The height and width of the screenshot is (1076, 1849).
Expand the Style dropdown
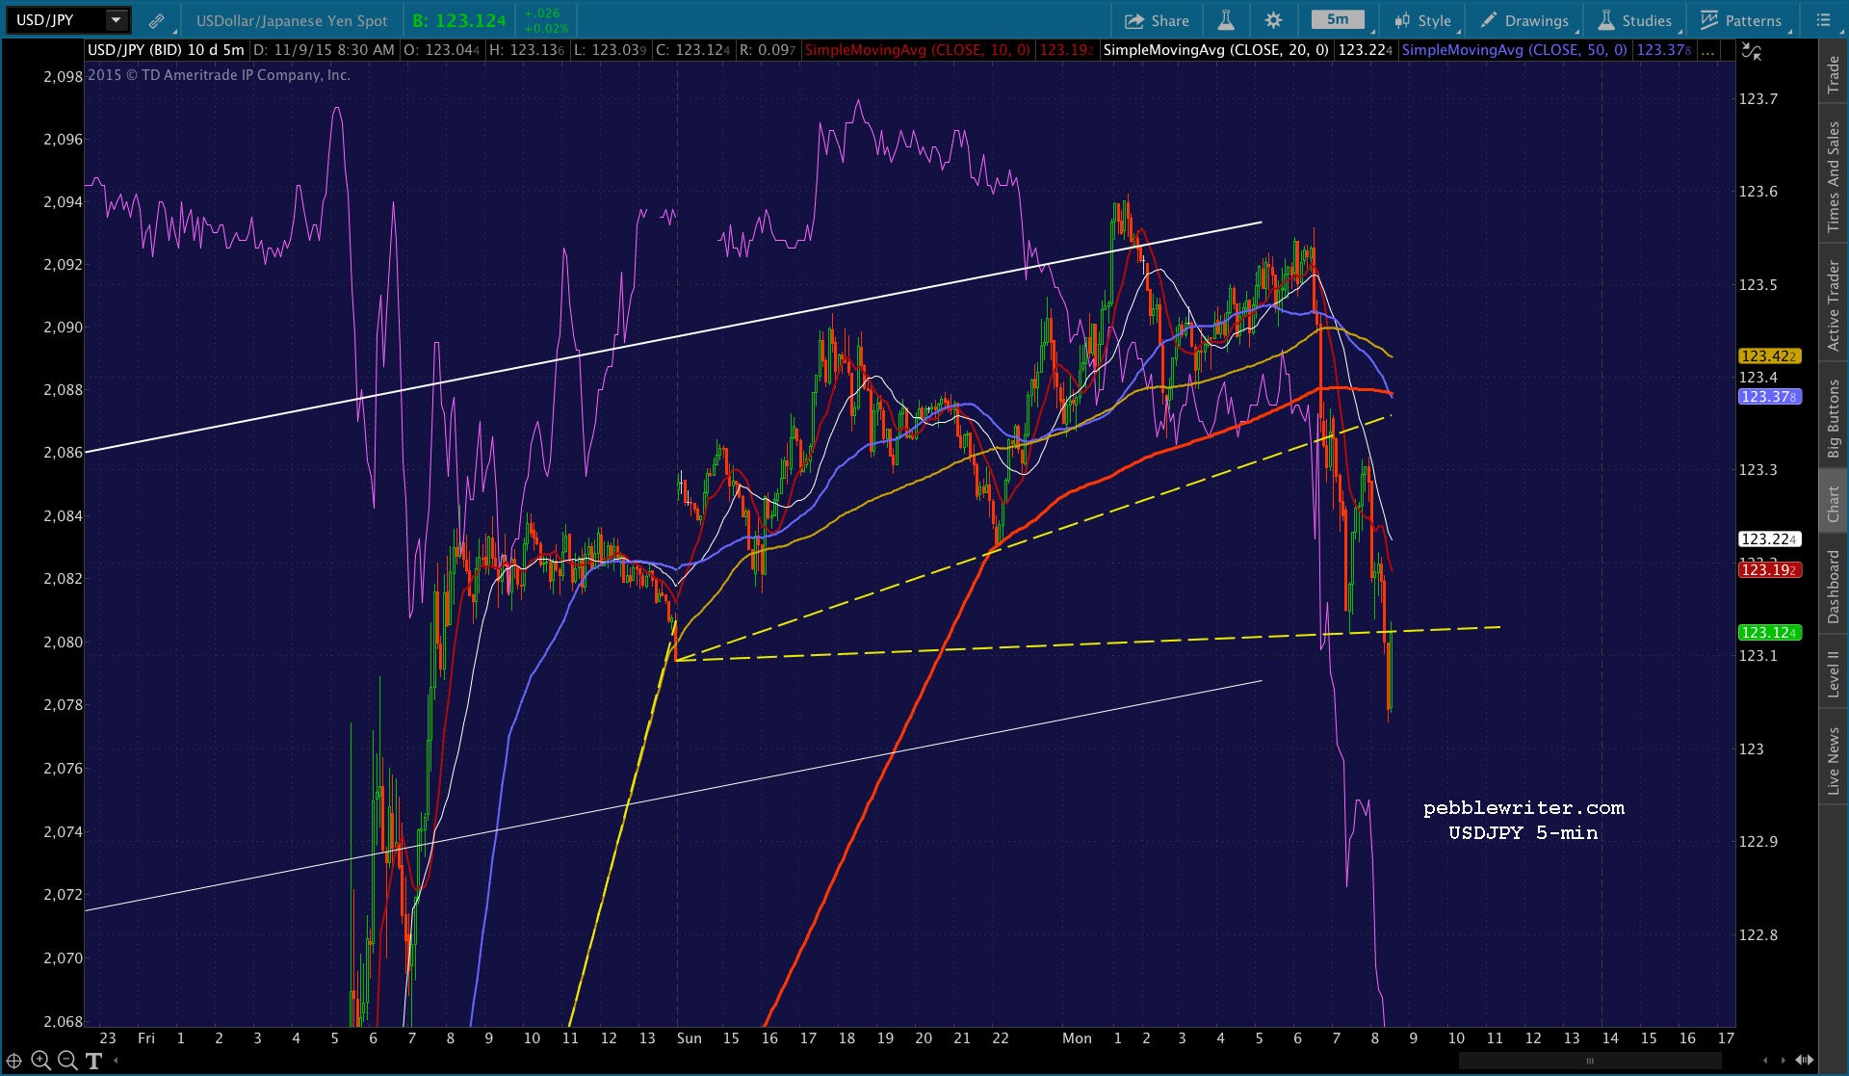1423,20
